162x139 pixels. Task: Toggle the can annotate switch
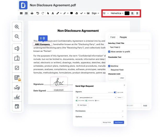[77, 100]
